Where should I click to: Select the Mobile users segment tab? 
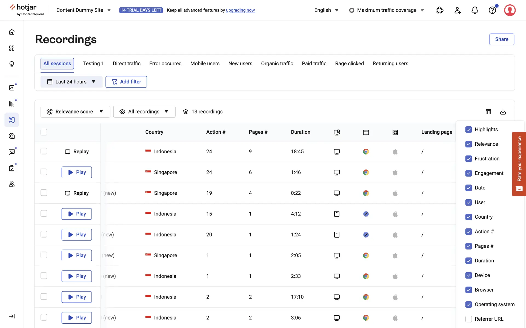click(205, 63)
